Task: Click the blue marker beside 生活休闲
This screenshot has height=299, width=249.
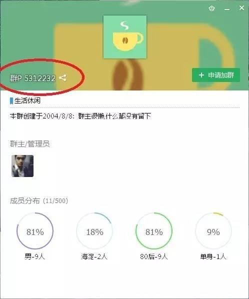Action: click(x=11, y=101)
